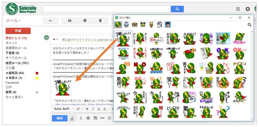Delete the message with trash icon
This screenshot has width=259, height=127.
click(100, 21)
